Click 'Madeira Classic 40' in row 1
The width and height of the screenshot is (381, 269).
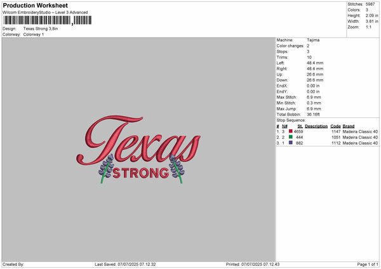pos(360,131)
